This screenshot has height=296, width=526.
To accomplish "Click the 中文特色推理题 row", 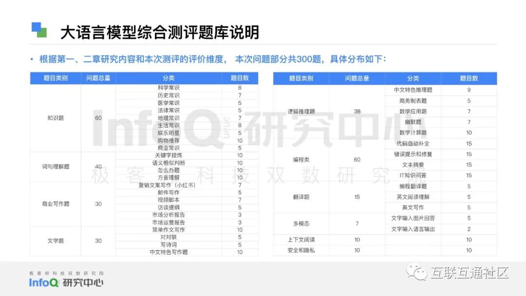I will tap(441, 90).
